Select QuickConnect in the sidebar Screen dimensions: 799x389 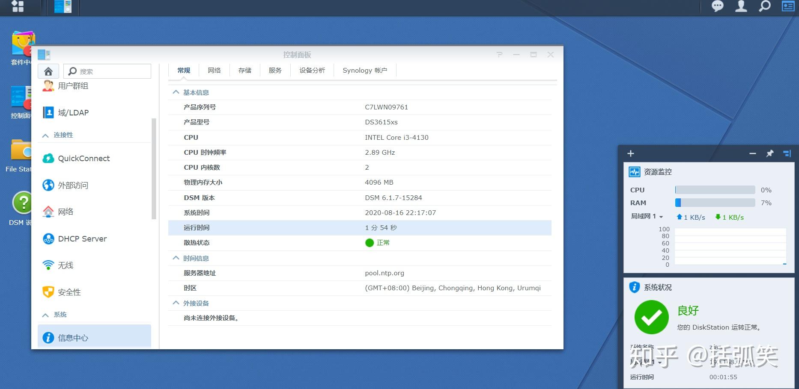point(83,158)
